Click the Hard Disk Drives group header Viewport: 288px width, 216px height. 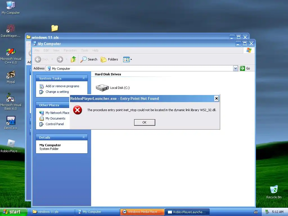point(108,74)
